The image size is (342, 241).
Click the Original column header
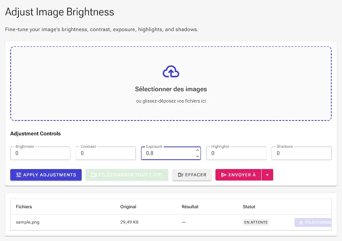128,207
